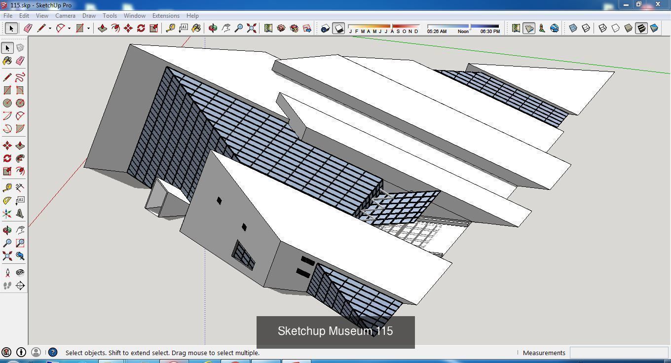This screenshot has height=363, width=671.
Task: Select Orbit in the top toolbar
Action: pyautogui.click(x=213, y=28)
